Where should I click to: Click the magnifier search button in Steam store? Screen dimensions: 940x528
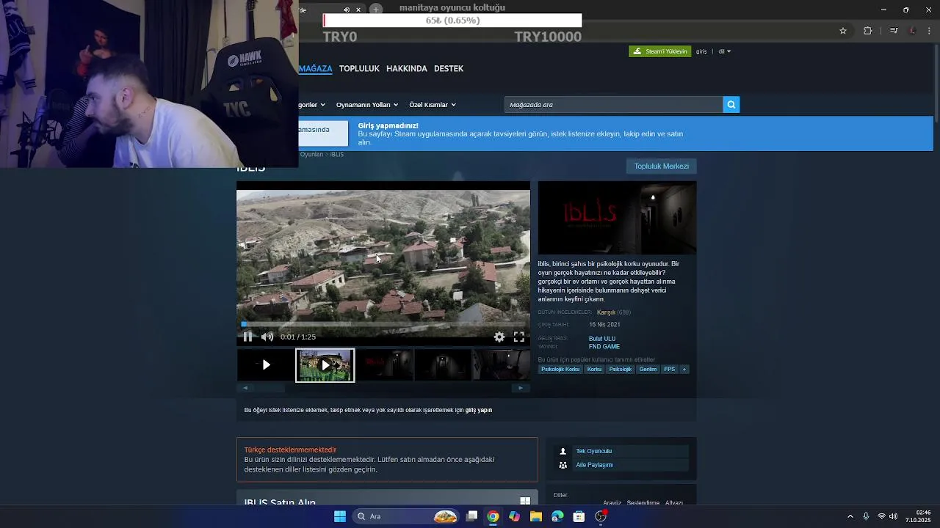731,105
